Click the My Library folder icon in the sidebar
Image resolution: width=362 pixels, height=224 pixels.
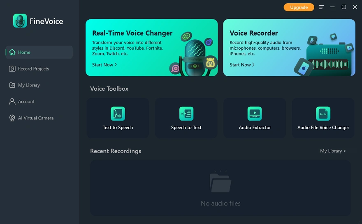tap(12, 85)
